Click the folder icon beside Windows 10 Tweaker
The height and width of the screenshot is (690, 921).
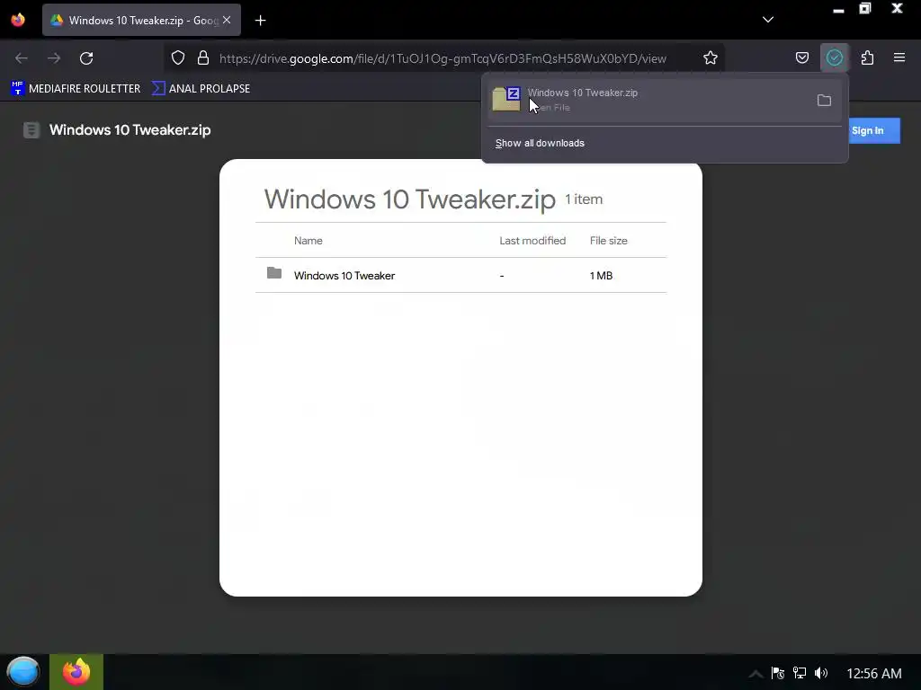(x=274, y=273)
